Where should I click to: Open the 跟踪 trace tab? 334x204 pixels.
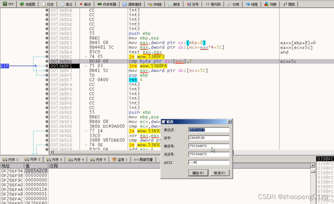click(289, 4)
